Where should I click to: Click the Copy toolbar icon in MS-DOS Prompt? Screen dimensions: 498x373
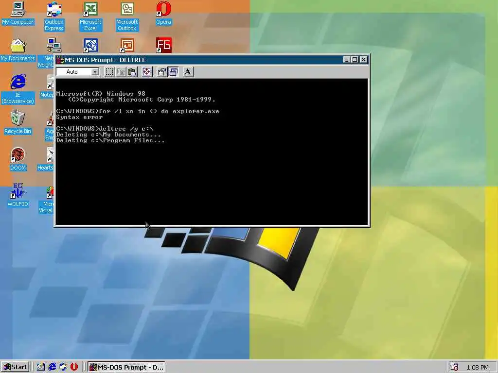click(x=121, y=72)
